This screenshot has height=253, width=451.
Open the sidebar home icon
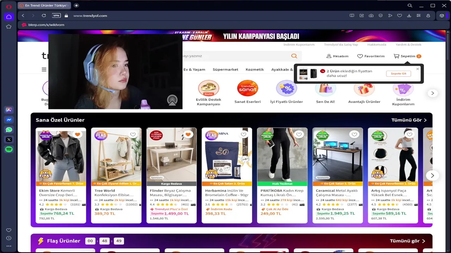click(x=9, y=17)
